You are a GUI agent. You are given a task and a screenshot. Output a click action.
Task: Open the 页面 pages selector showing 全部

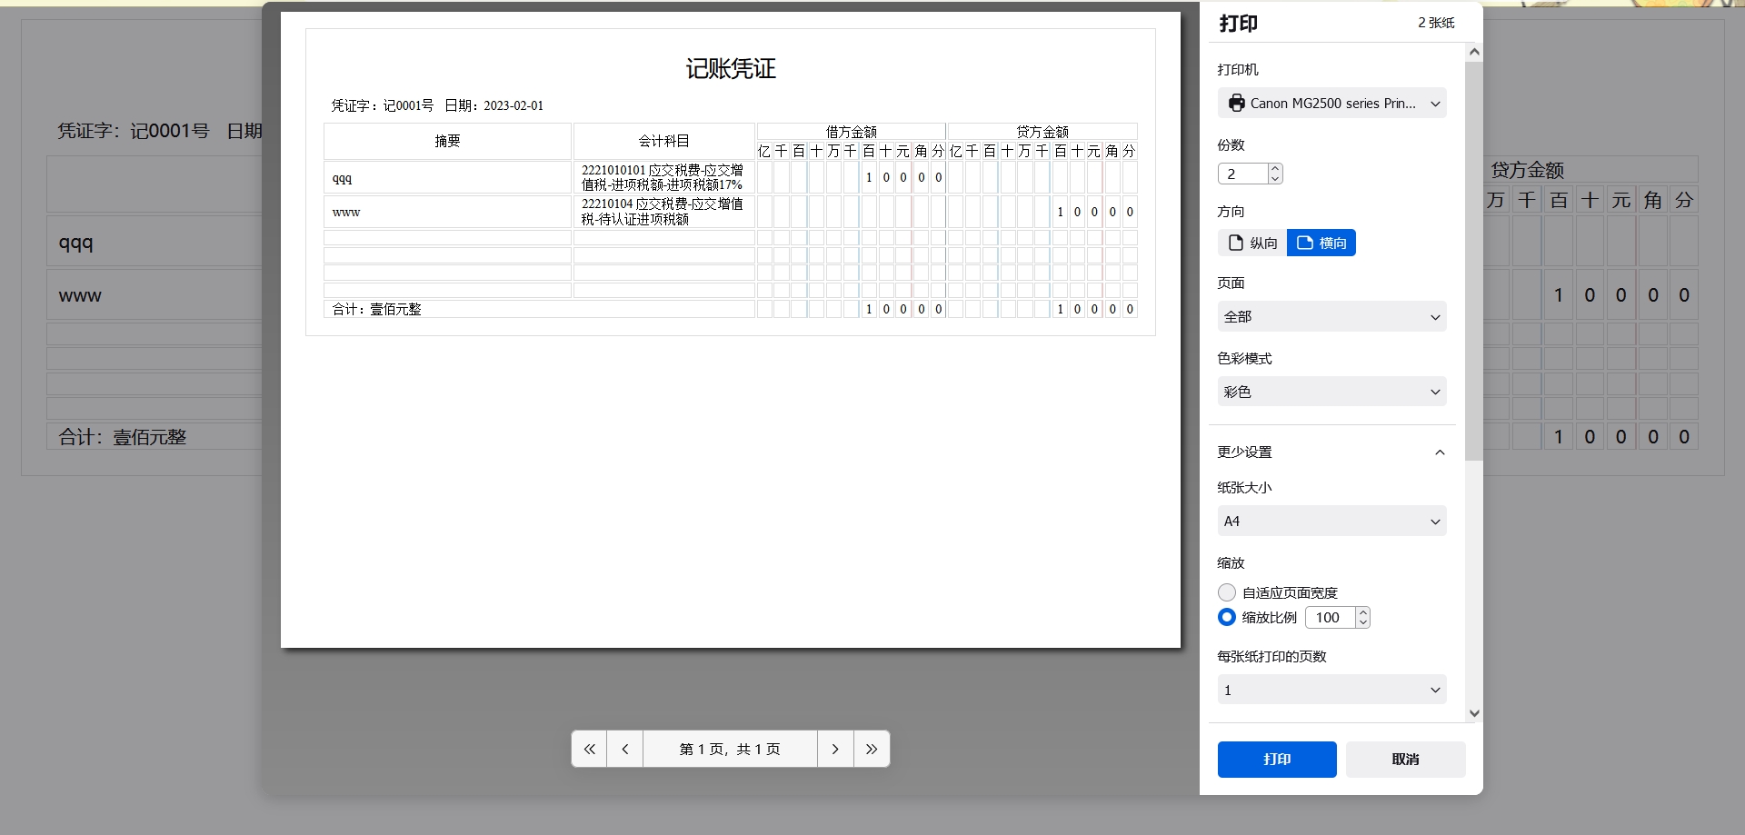click(x=1331, y=316)
